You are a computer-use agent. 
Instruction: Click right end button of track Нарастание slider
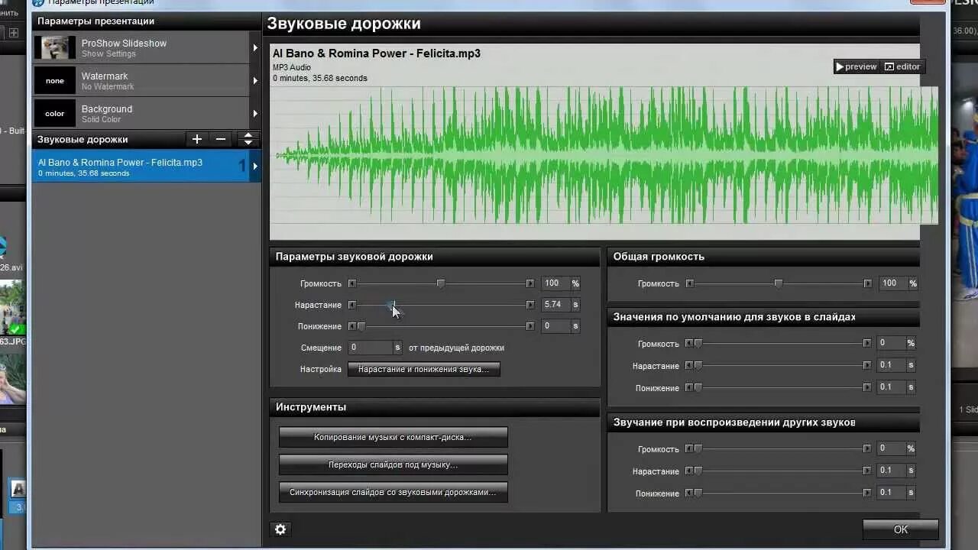click(x=530, y=305)
